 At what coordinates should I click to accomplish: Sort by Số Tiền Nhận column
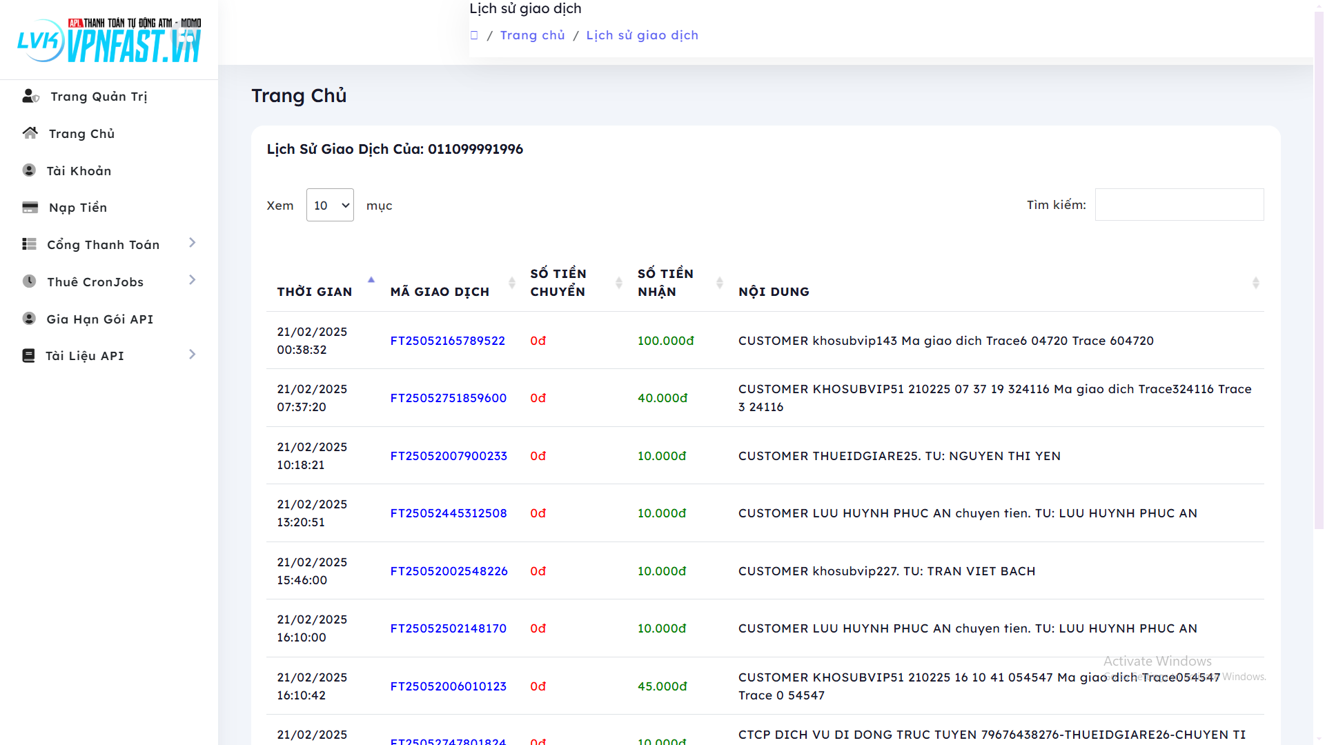pyautogui.click(x=665, y=283)
